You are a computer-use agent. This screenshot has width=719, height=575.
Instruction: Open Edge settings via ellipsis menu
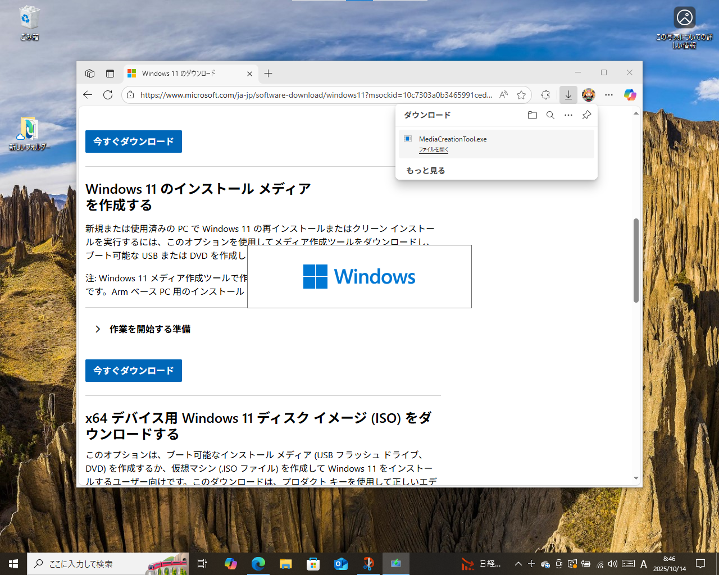pyautogui.click(x=609, y=95)
